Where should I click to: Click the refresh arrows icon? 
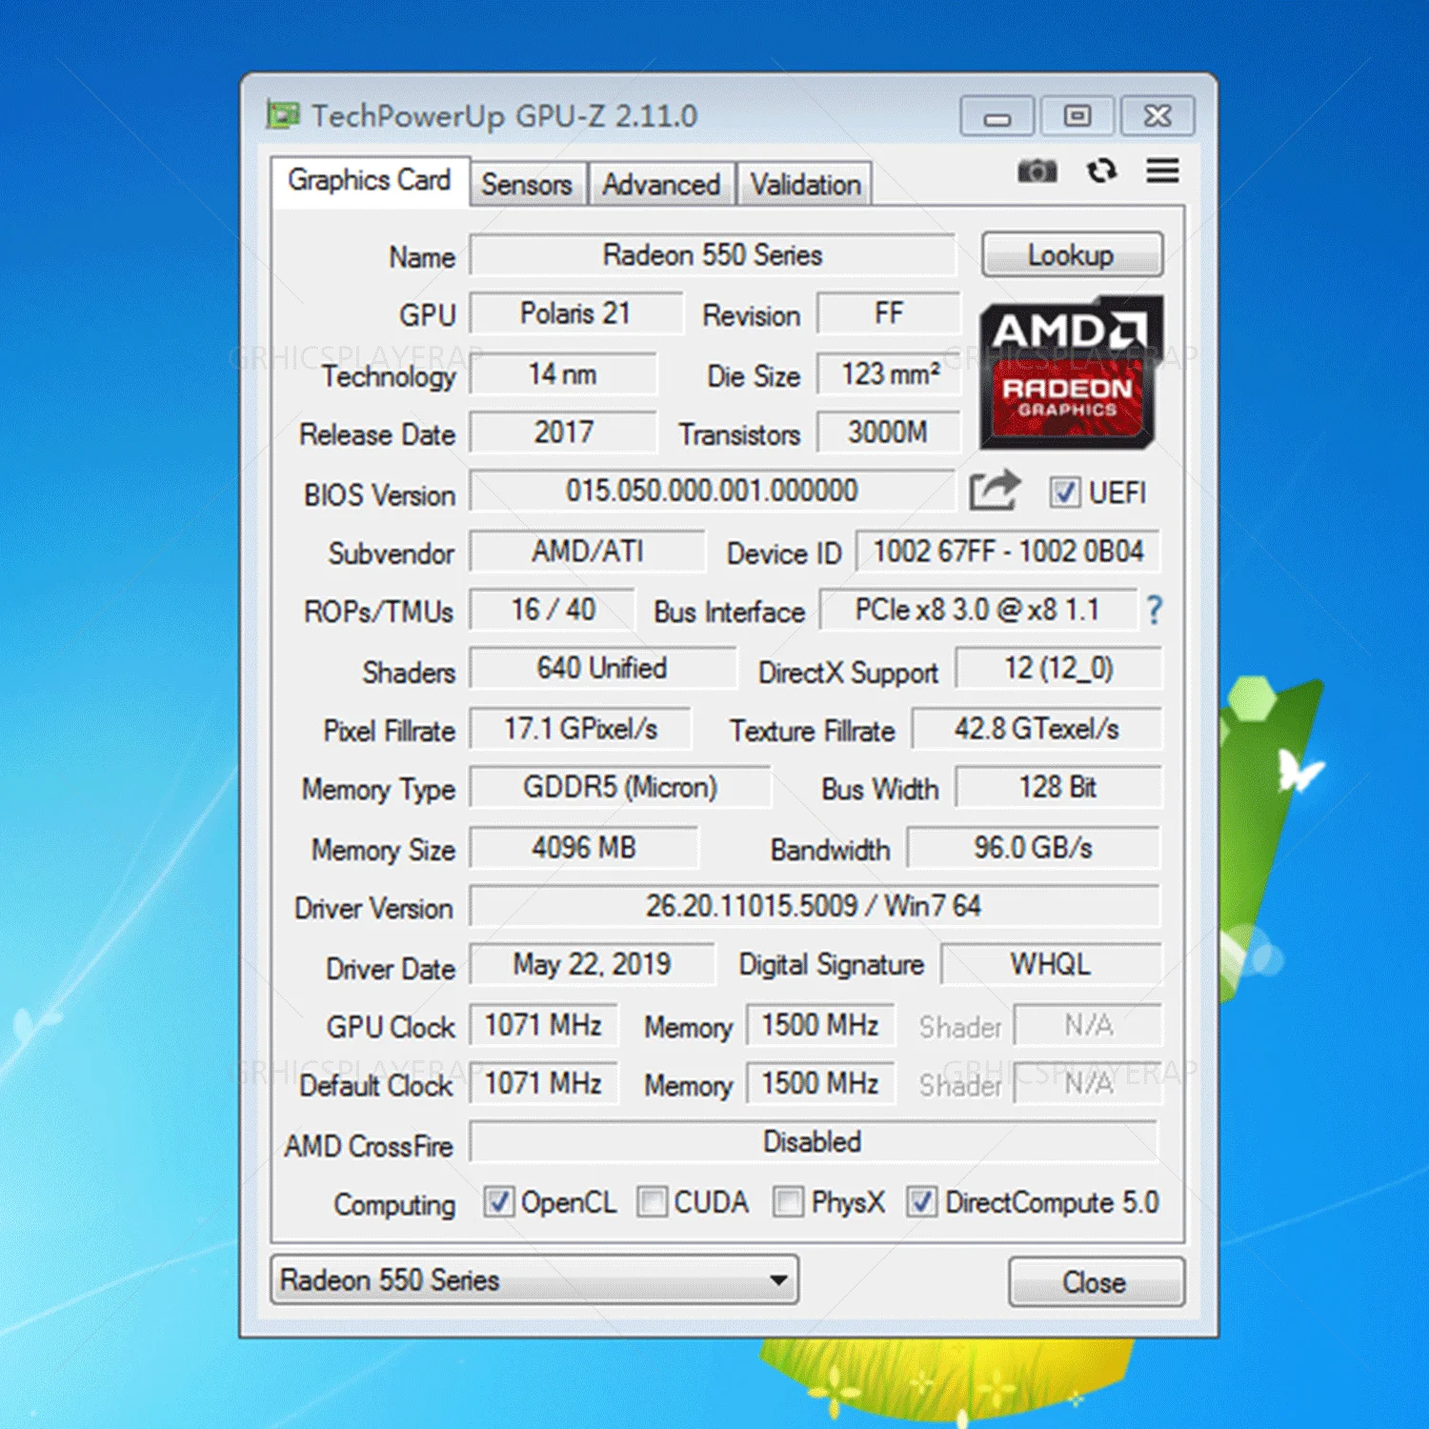(1102, 171)
